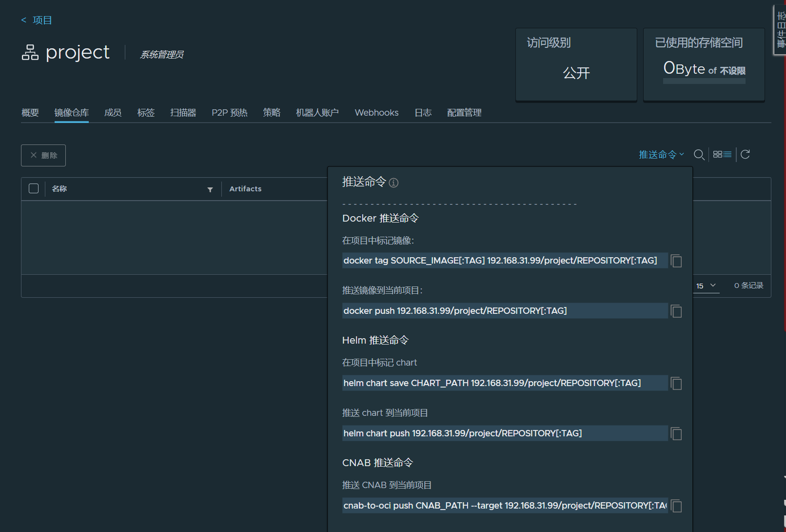Switch to list view mode
Viewport: 786px width, 532px height.
click(727, 154)
